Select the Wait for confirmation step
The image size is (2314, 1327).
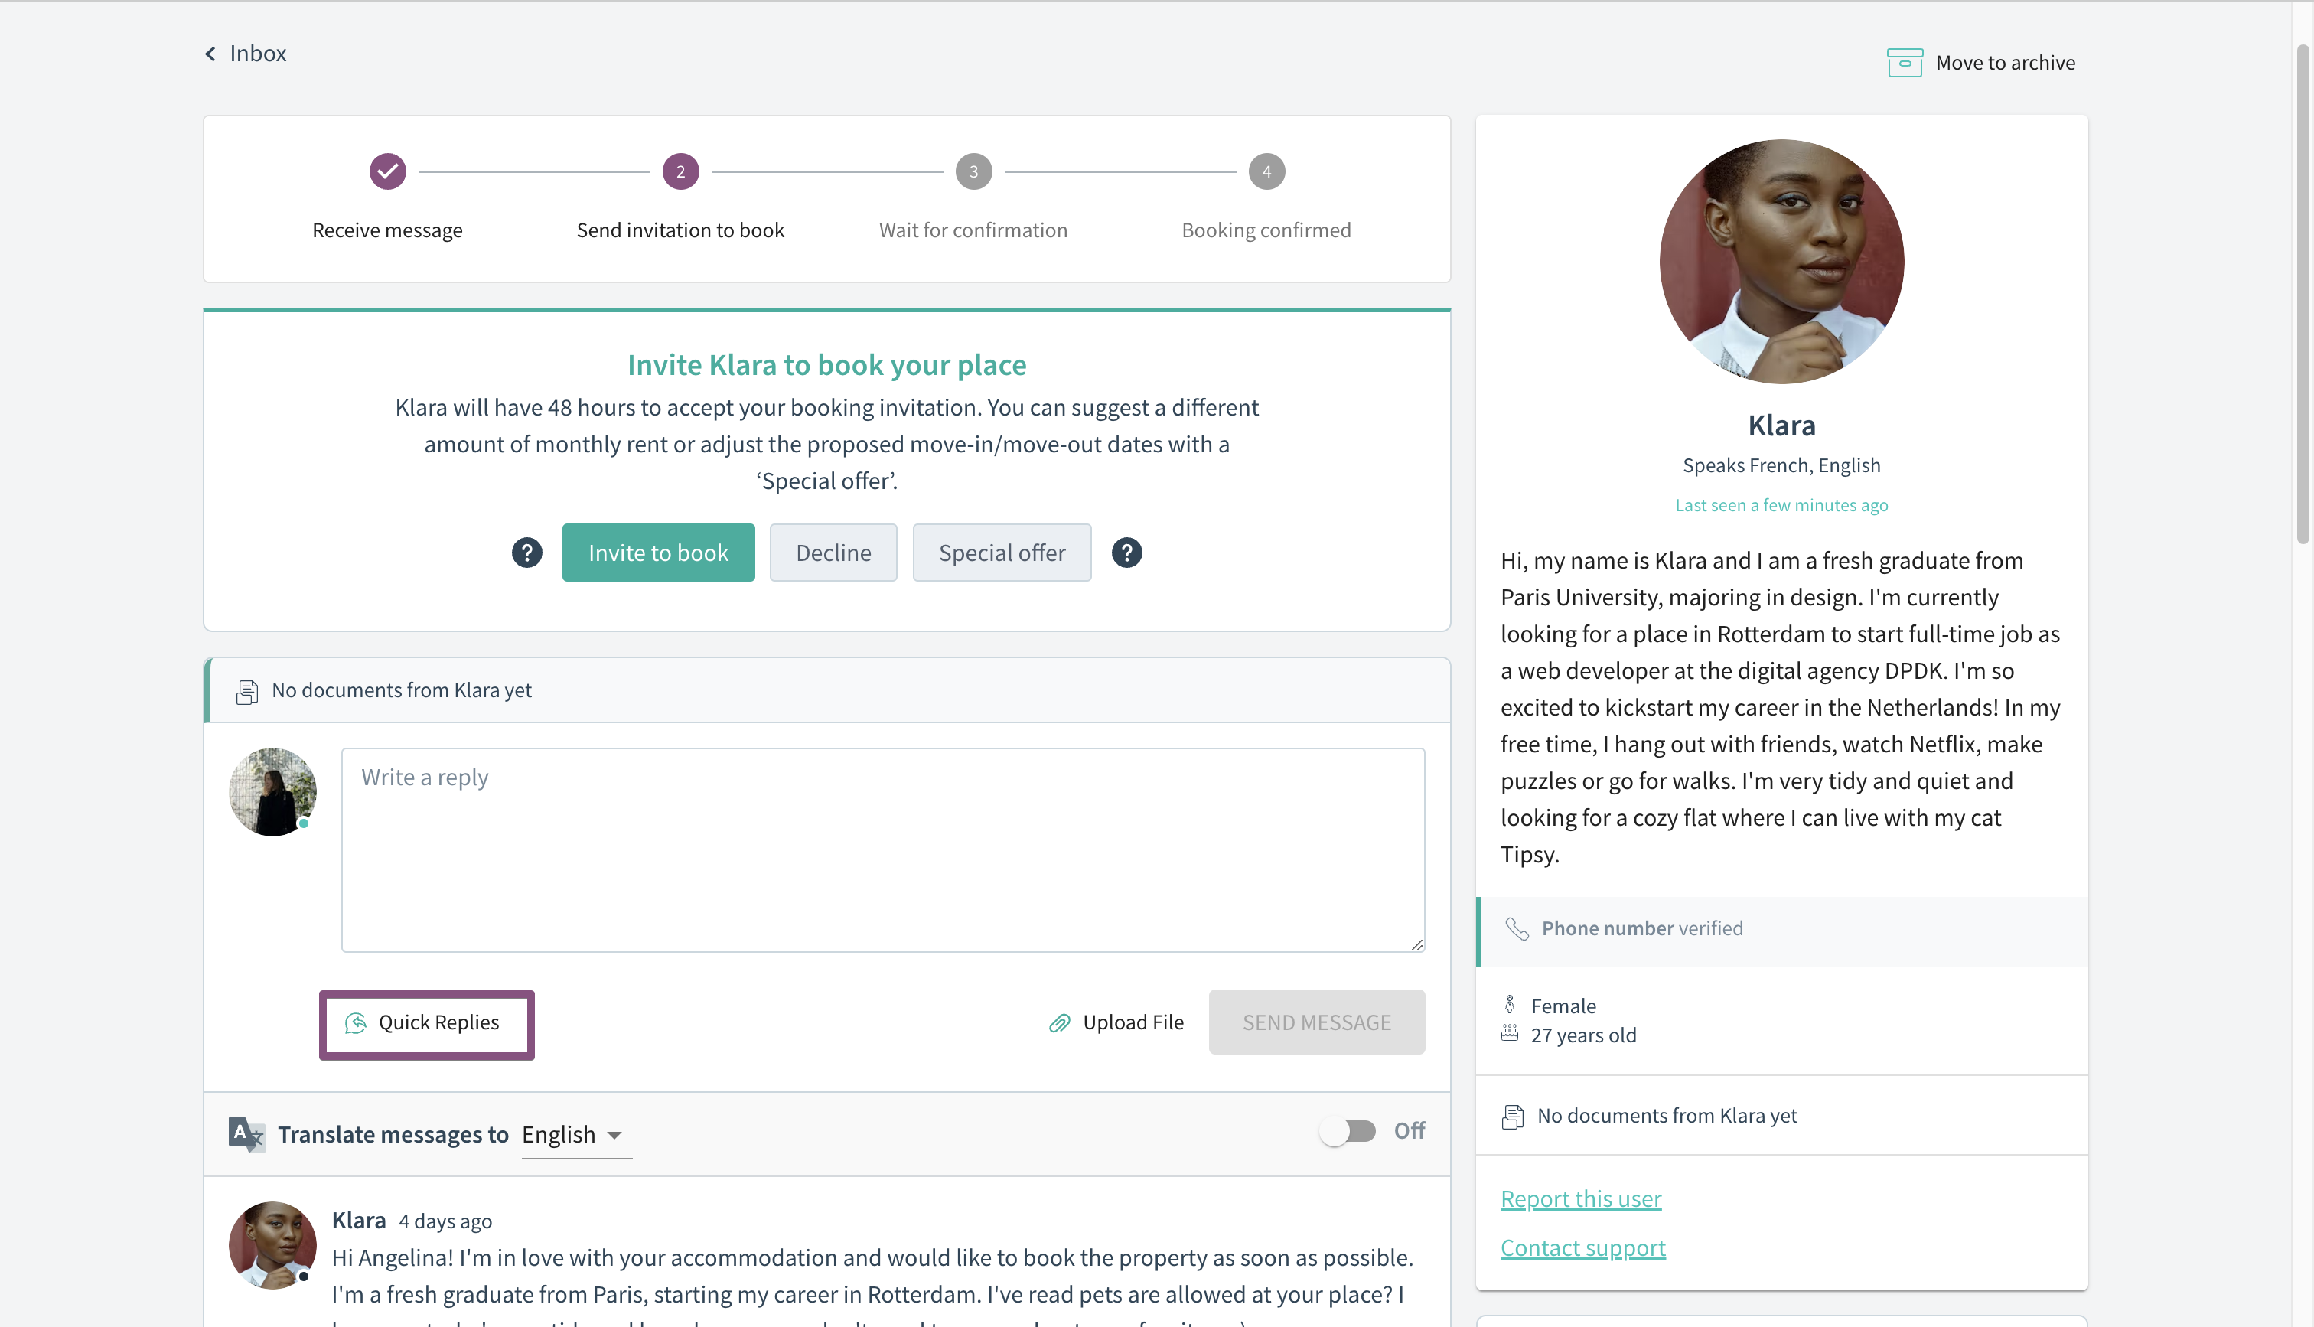pos(973,171)
